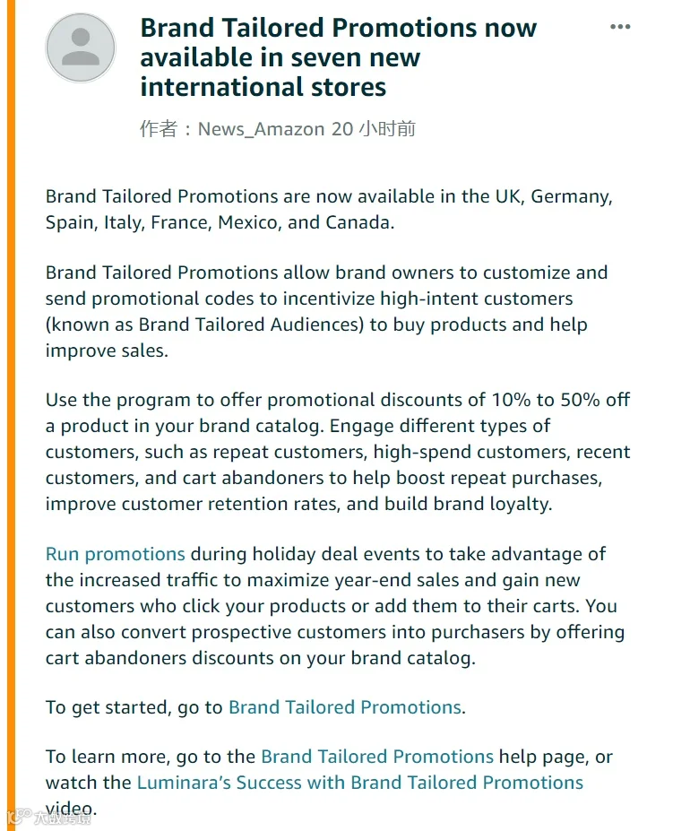The image size is (690, 831).
Task: Open the three-dot more options menu
Action: point(620,27)
